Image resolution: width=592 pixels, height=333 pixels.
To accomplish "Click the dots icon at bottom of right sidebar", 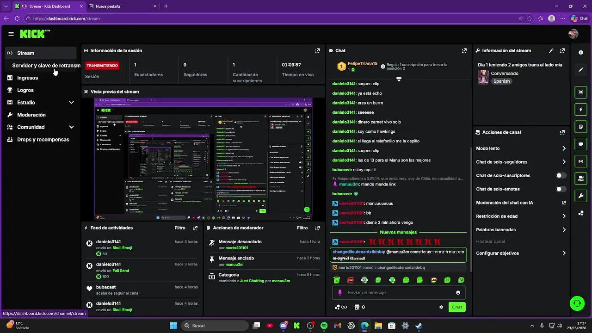I will click(x=581, y=213).
